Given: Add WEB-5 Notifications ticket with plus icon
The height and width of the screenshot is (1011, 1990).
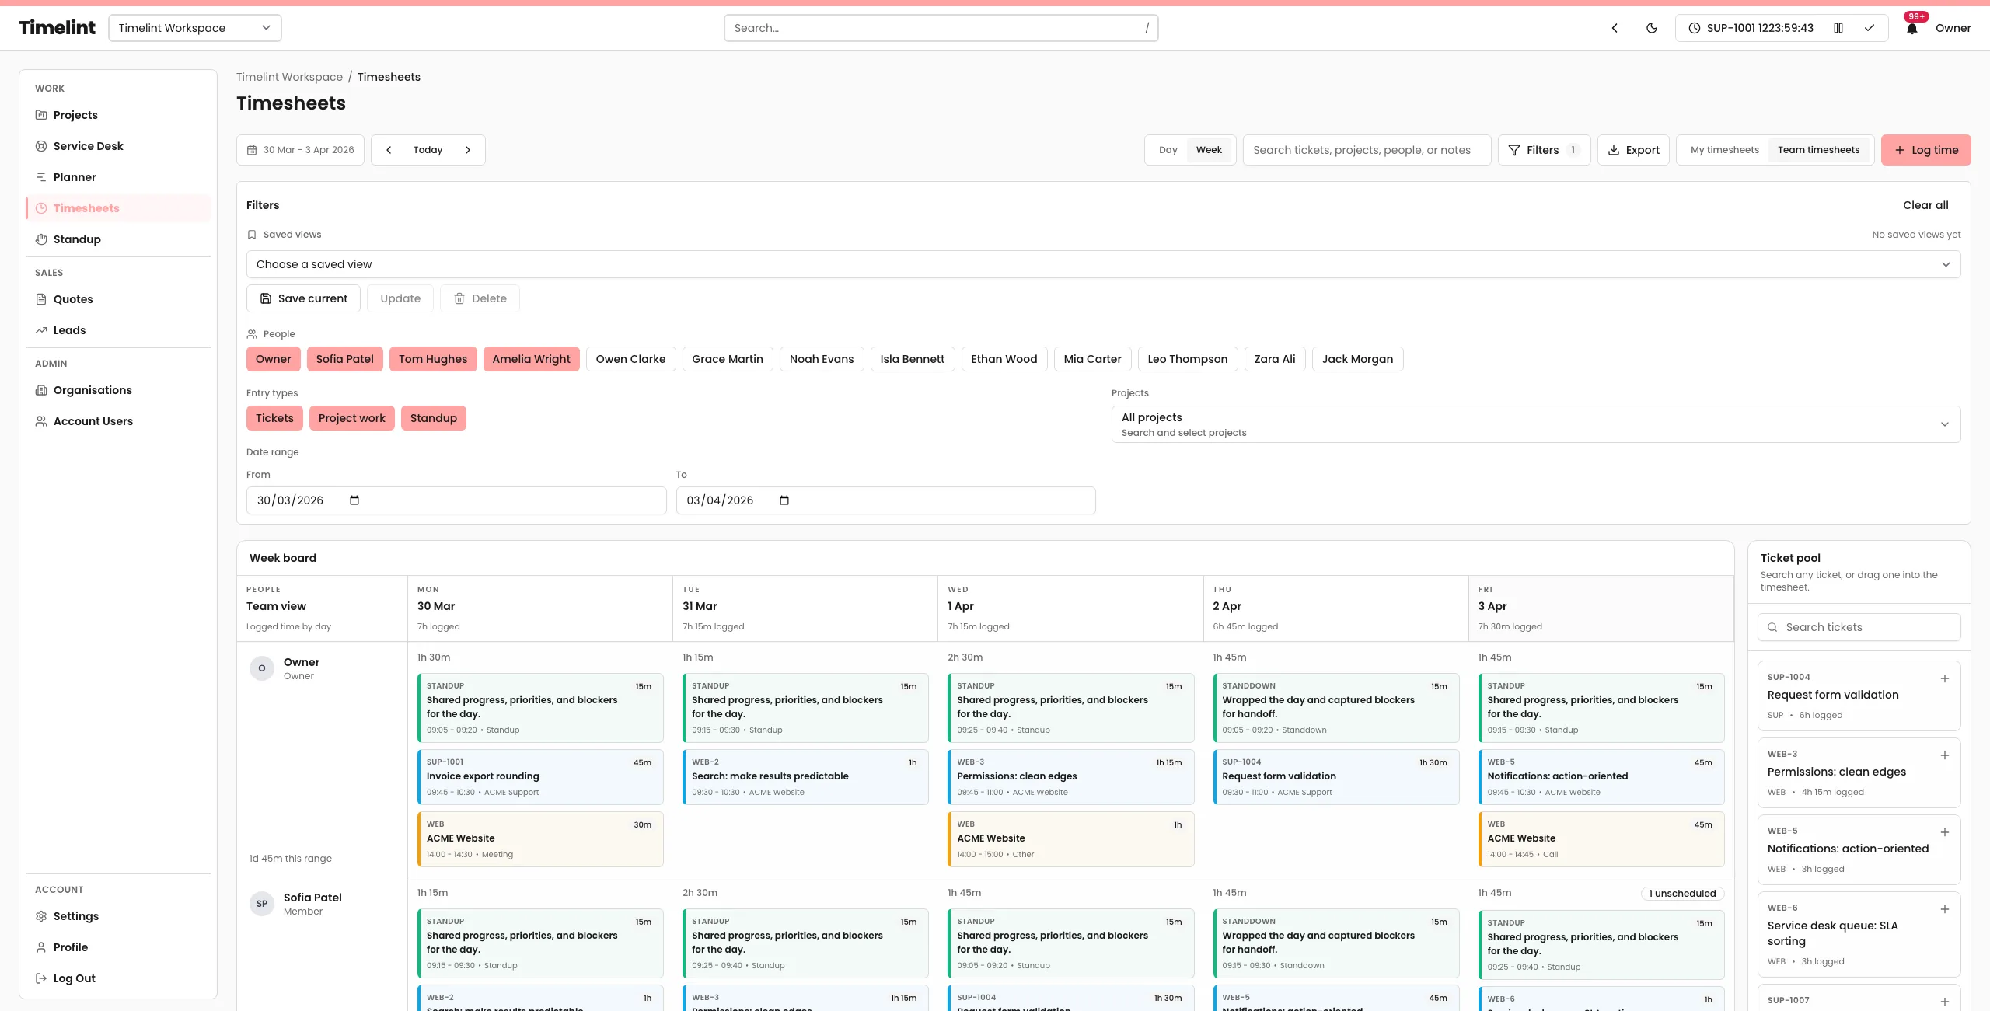Looking at the screenshot, I should click(1945, 832).
